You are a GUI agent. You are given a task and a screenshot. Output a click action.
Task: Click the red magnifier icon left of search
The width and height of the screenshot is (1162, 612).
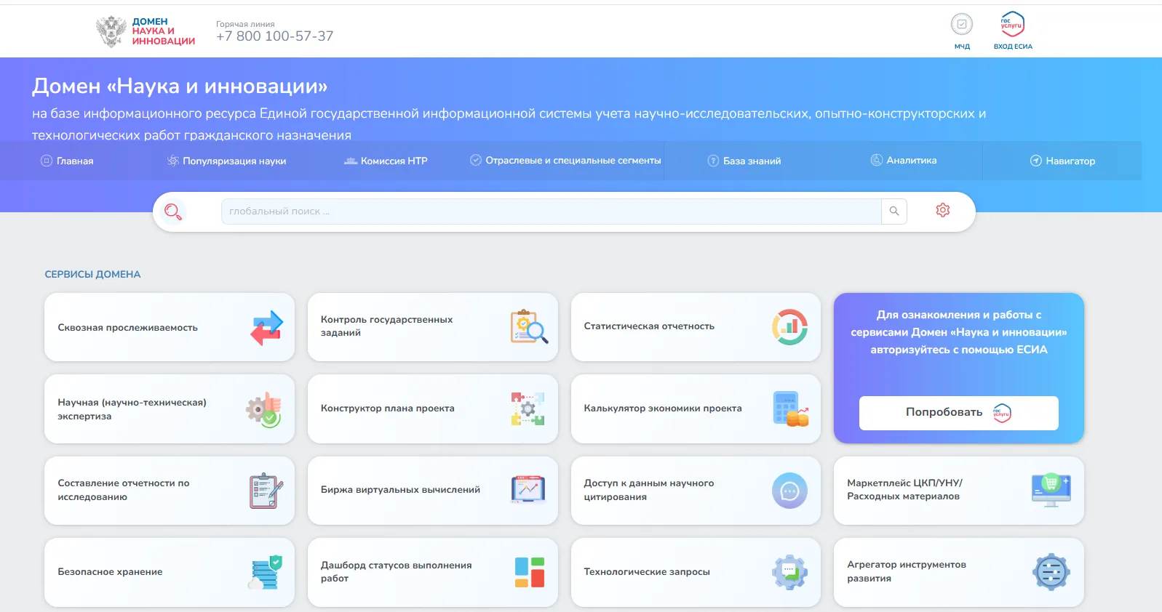172,212
